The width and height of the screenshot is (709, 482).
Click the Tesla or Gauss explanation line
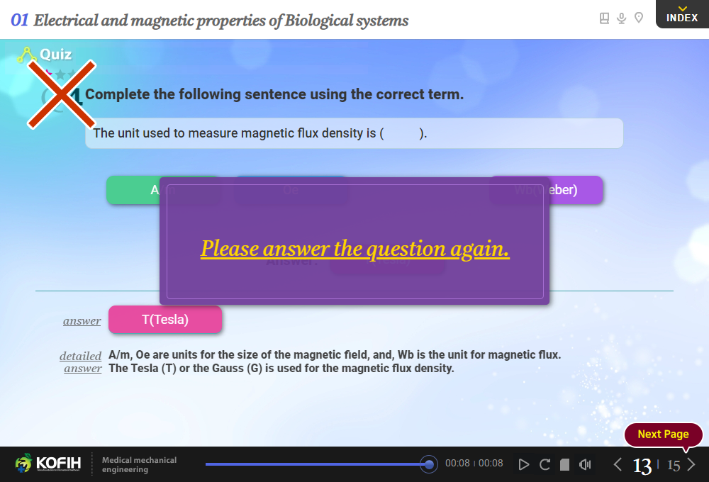281,368
